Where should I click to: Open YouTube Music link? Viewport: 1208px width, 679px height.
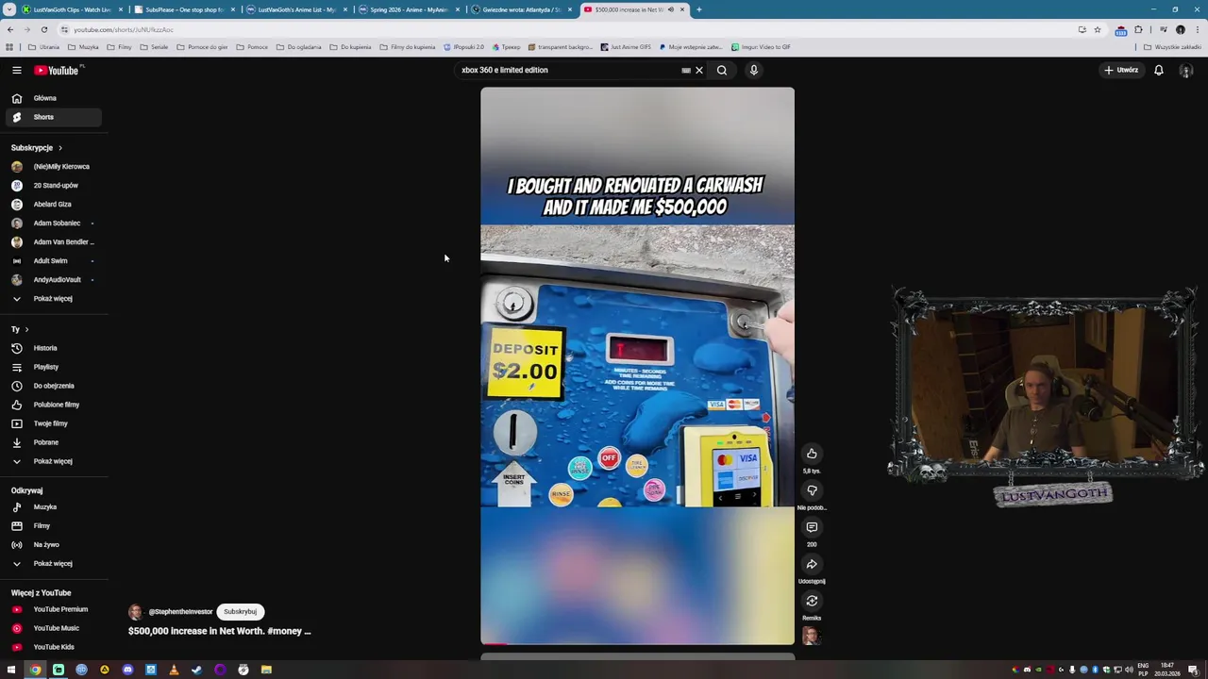click(55, 628)
